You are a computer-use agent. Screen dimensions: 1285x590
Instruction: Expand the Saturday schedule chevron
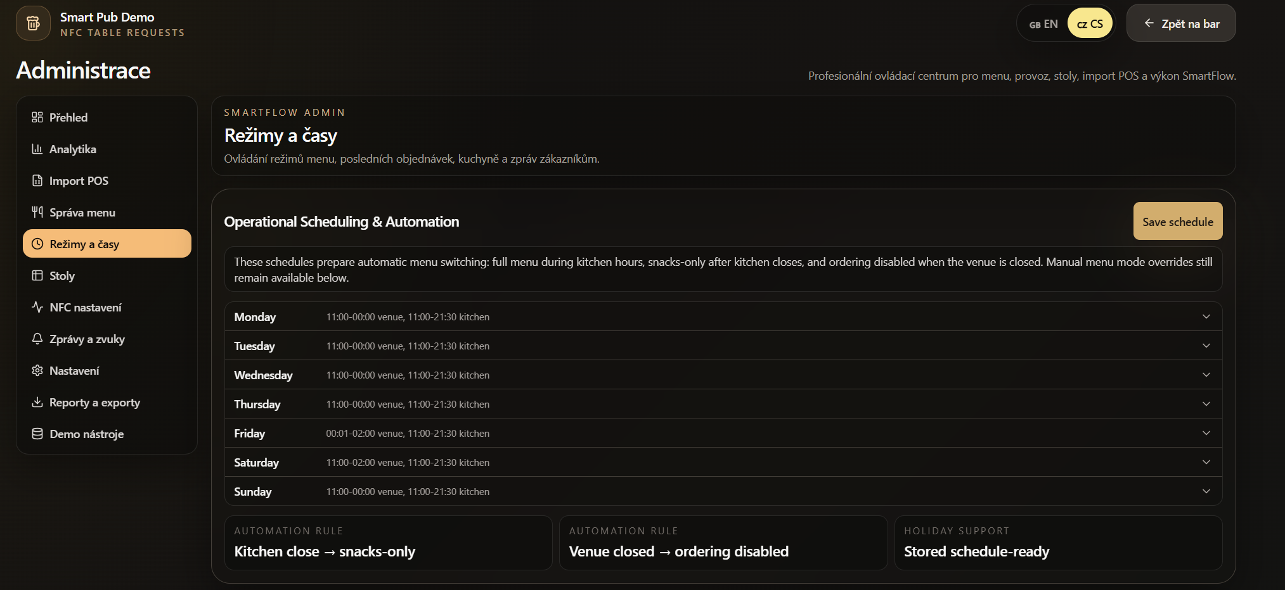coord(1206,462)
